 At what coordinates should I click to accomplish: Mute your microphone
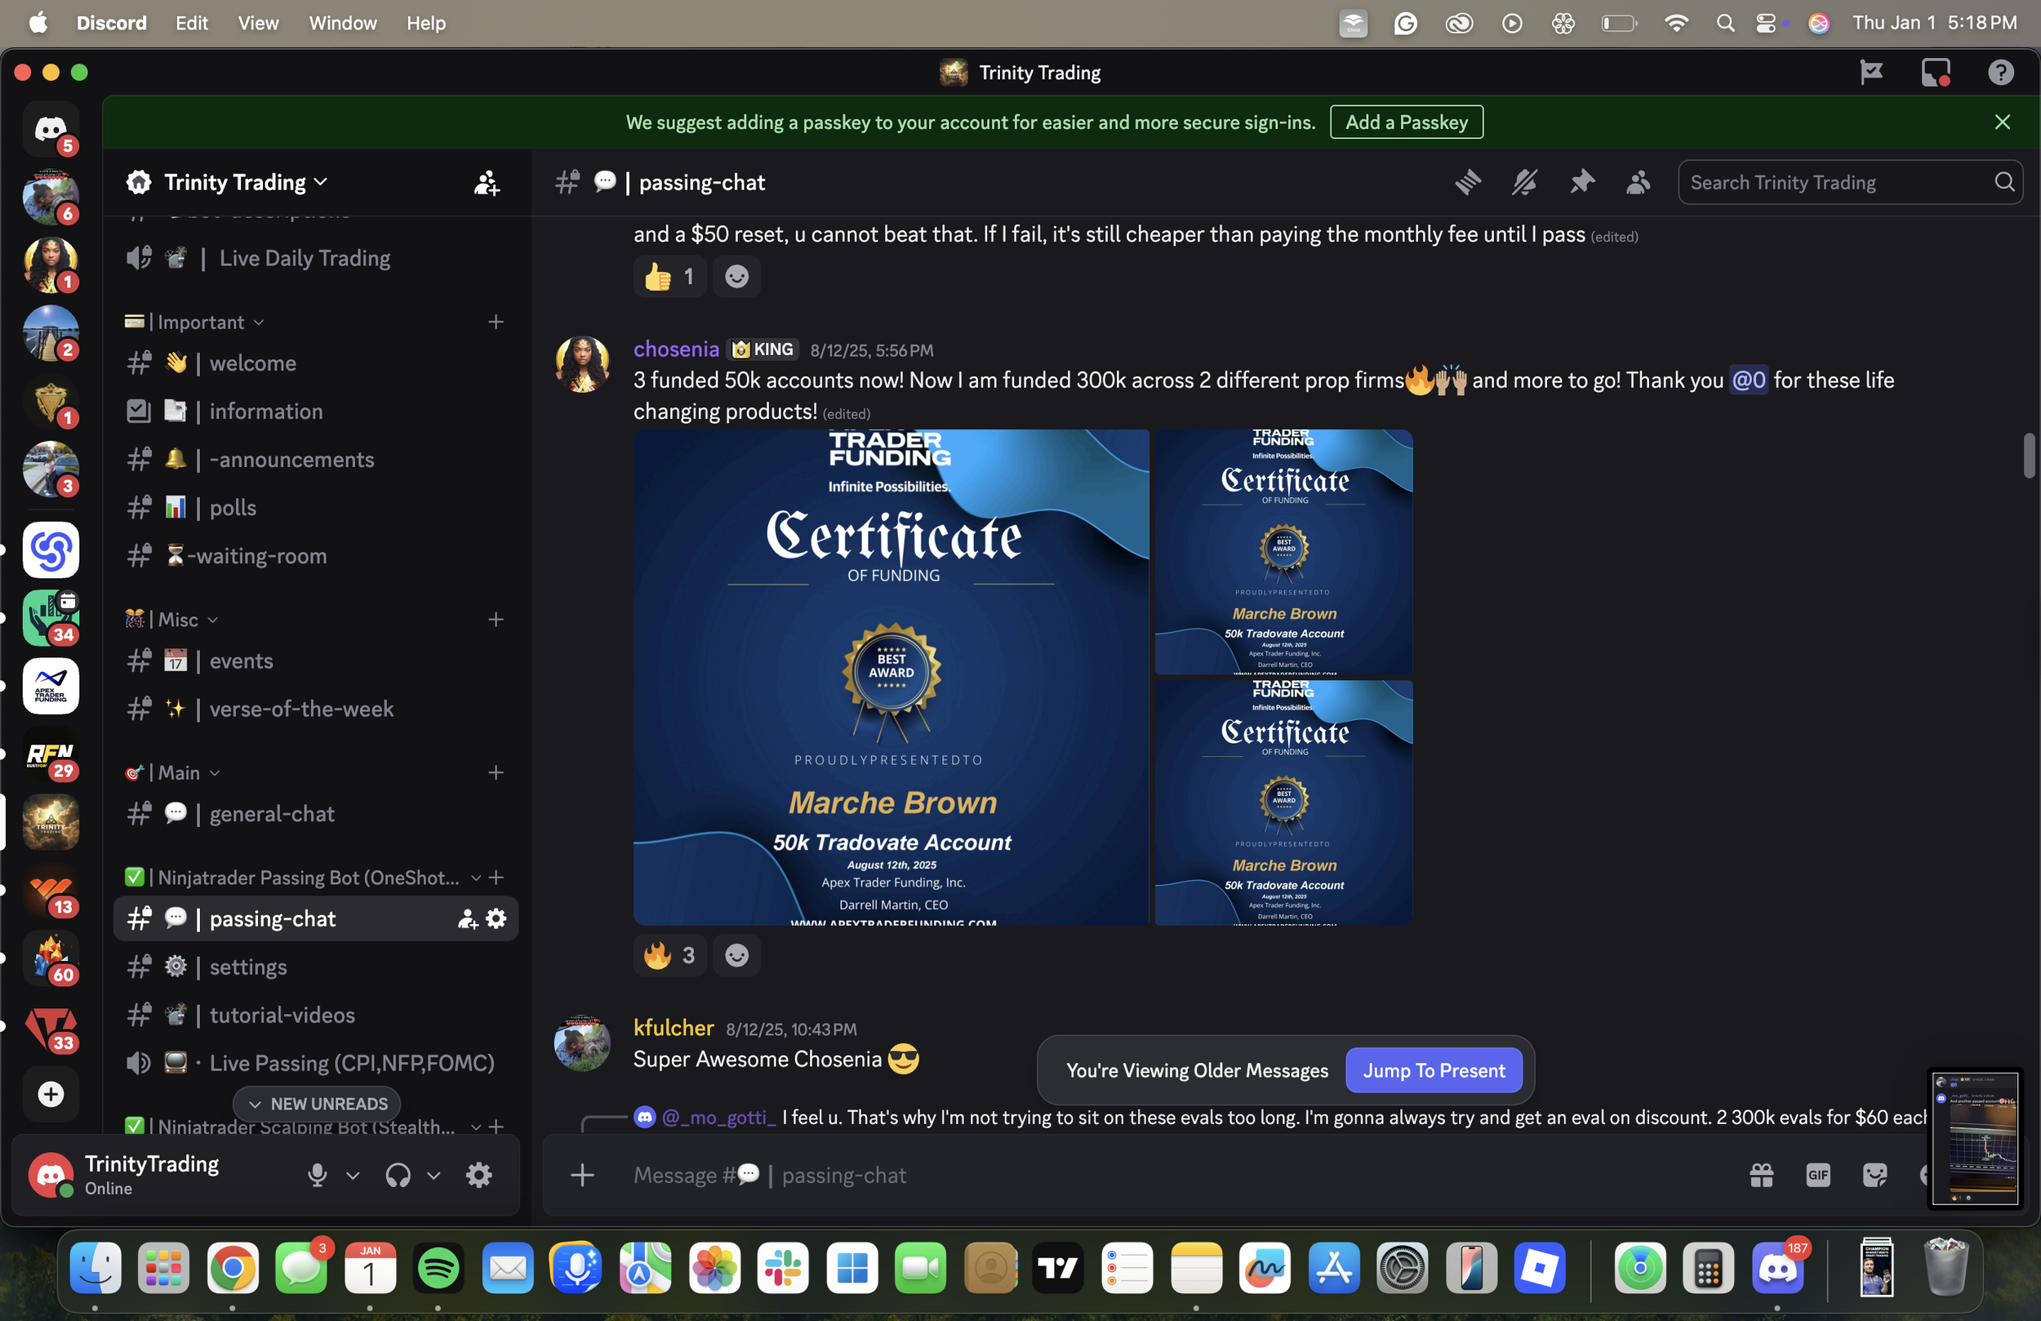pyautogui.click(x=318, y=1174)
